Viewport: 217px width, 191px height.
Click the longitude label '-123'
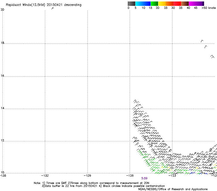coord(172,176)
